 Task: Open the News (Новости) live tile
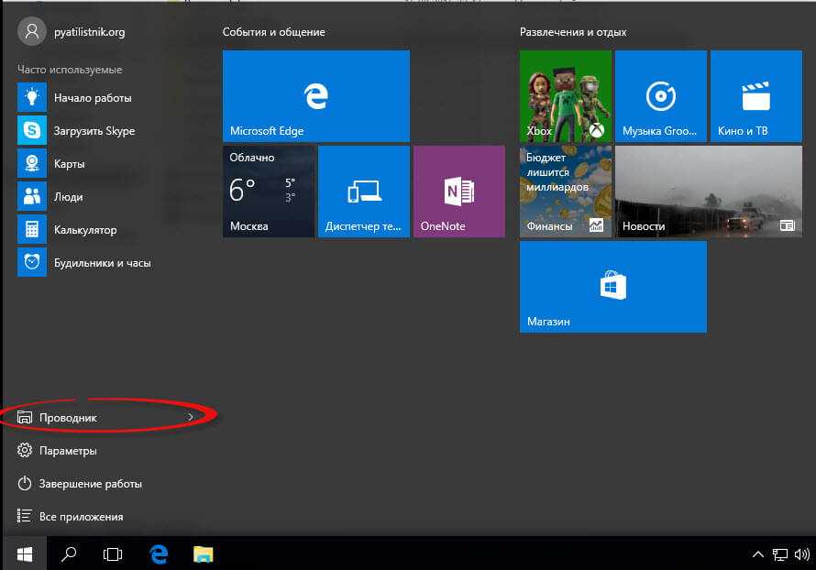coord(706,192)
